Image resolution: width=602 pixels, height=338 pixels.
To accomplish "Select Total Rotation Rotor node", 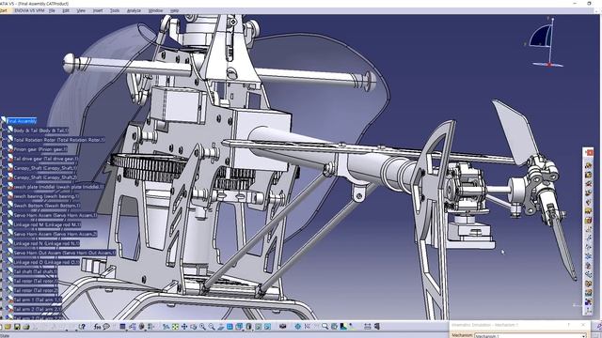I will click(59, 140).
